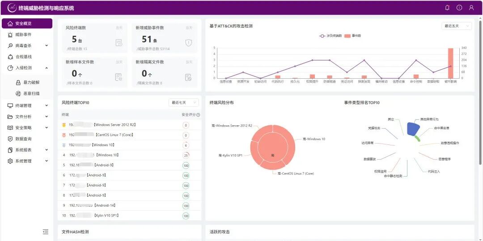Toggle the 涉及终端数 legend series
The width and height of the screenshot is (483, 241).
click(x=330, y=35)
